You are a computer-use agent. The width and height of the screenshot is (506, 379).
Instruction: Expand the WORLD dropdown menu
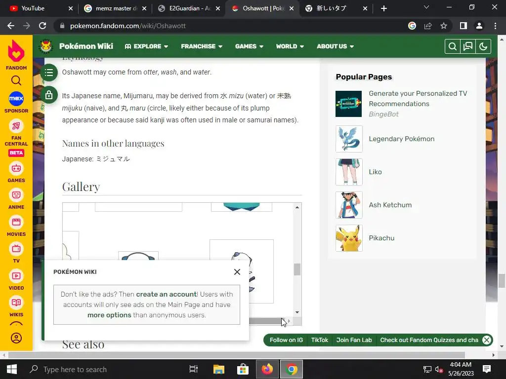pos(290,46)
